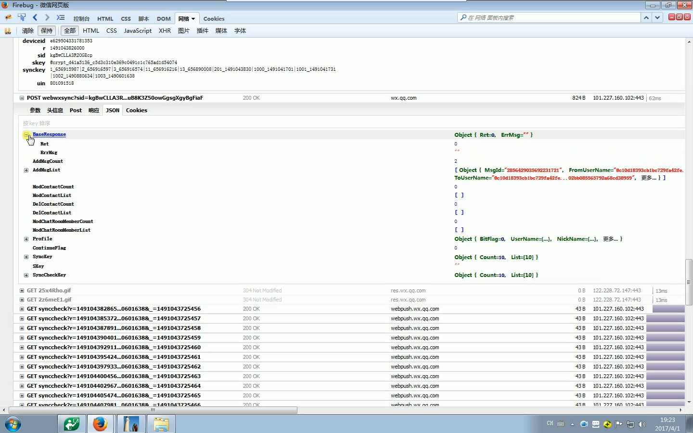Switch to Firefox in the taskbar
Screen dimensions: 693x433
100,424
